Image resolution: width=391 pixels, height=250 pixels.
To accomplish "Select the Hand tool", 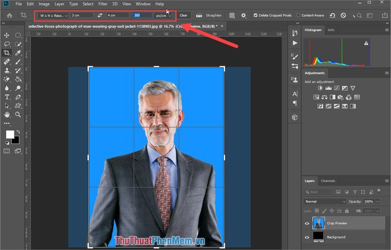I will click(7, 114).
